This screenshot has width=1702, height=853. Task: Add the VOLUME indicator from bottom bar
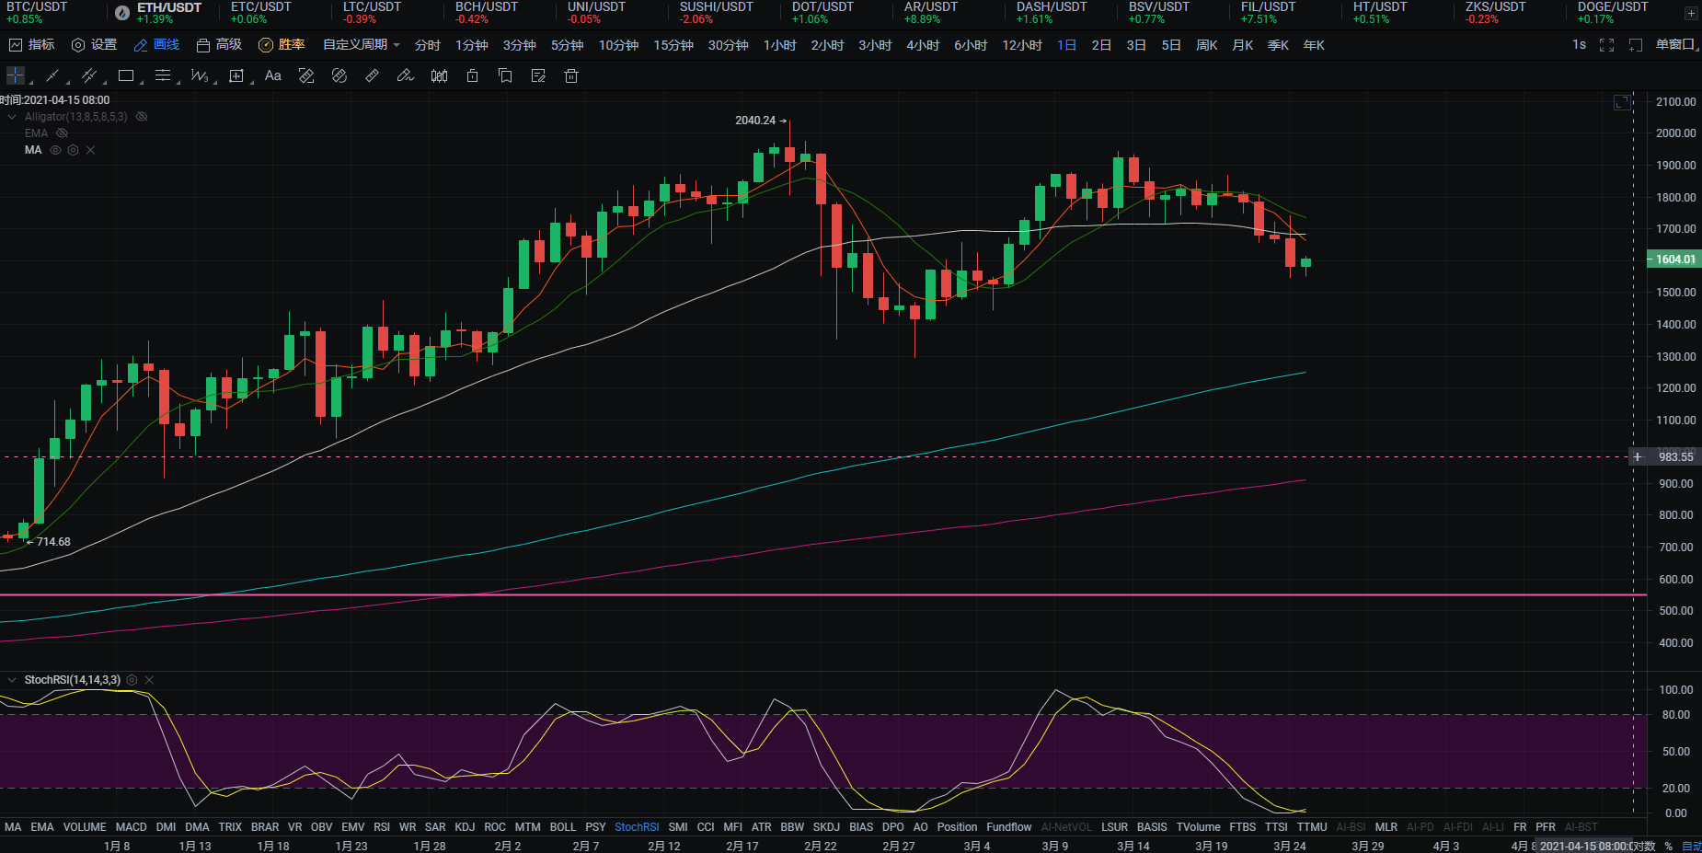point(85,827)
